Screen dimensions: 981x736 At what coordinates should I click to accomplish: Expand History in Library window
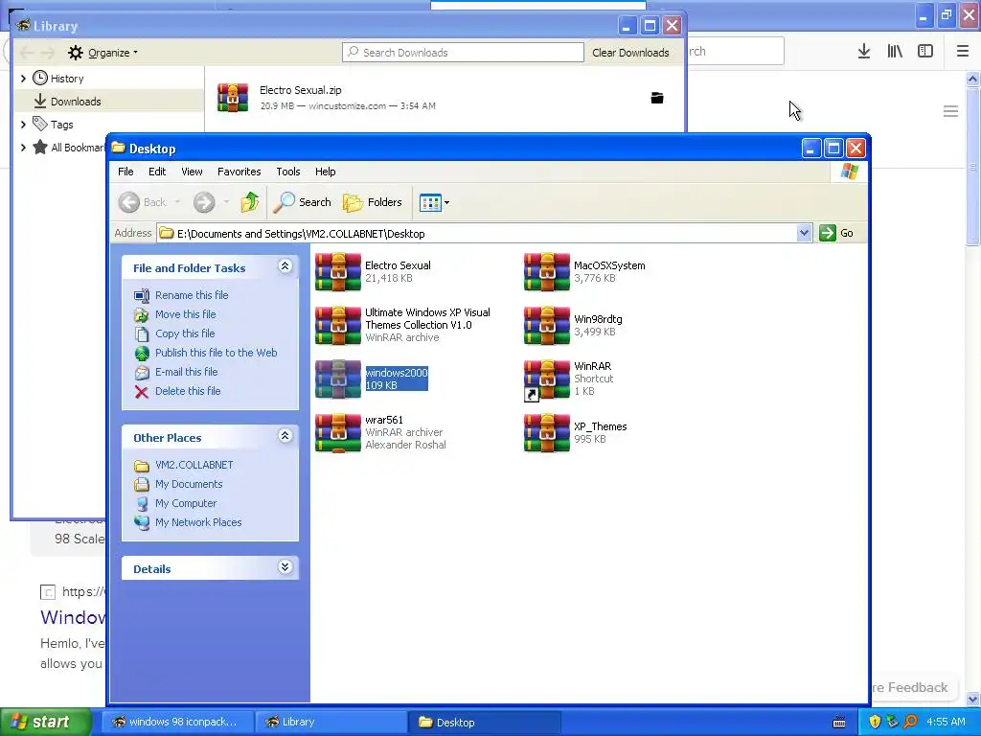[23, 79]
